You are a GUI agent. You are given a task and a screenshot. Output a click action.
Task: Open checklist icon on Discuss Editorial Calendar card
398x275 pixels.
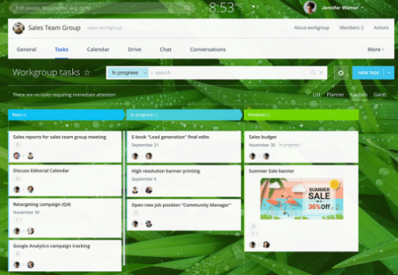click(x=18, y=179)
